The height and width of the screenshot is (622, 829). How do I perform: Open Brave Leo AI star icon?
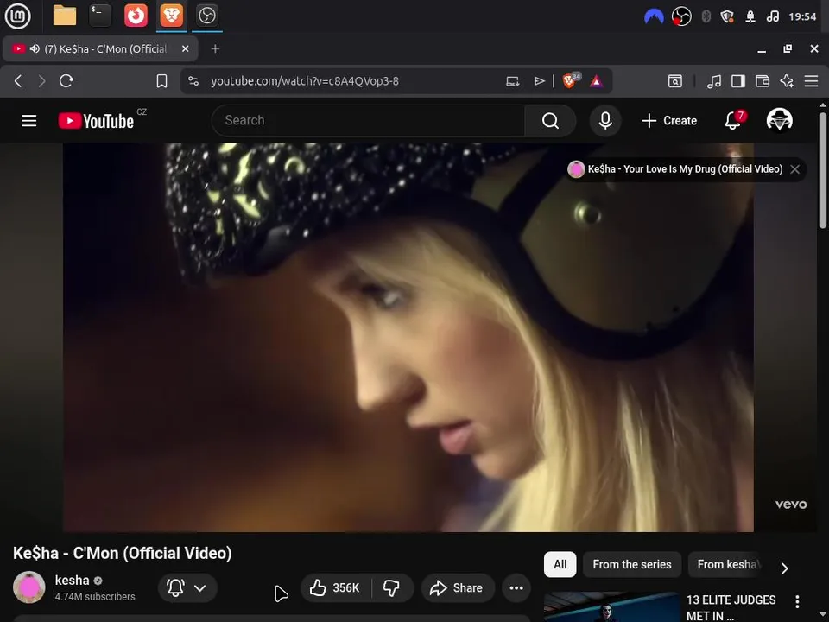click(x=787, y=81)
